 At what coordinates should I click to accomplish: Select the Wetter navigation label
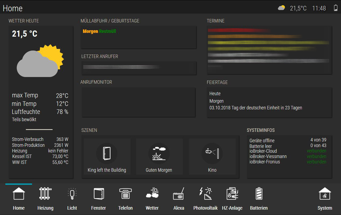(x=152, y=208)
